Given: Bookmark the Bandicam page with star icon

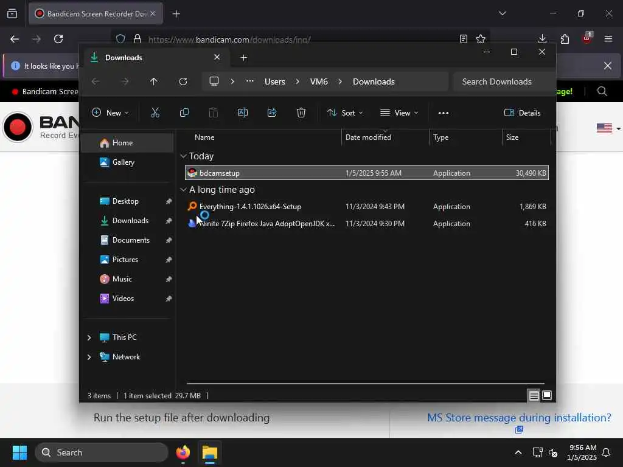Looking at the screenshot, I should point(481,39).
